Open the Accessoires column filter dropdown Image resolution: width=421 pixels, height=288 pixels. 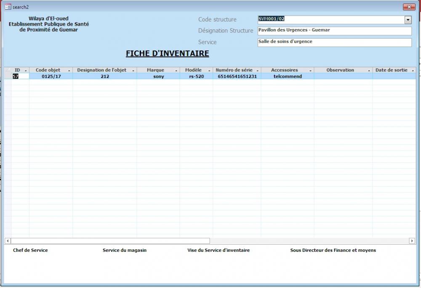click(310, 70)
